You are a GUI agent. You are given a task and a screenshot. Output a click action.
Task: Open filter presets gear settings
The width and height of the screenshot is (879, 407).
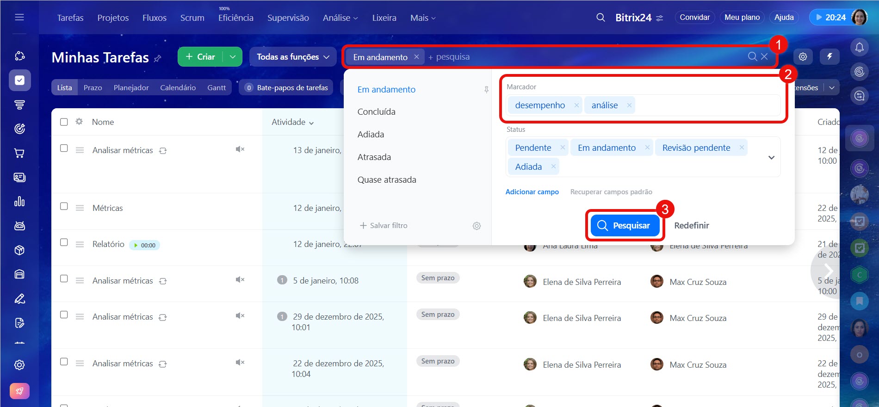477,226
